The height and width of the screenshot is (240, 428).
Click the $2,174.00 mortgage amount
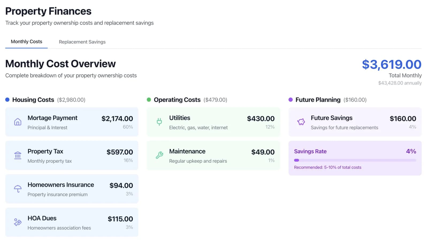point(117,119)
